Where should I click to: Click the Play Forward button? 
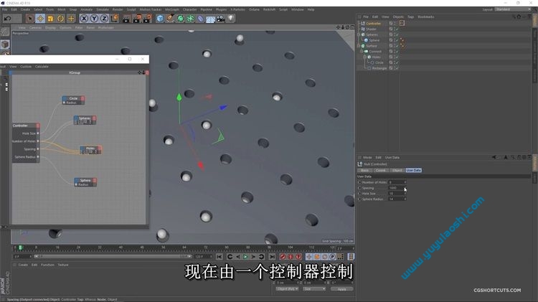245,257
